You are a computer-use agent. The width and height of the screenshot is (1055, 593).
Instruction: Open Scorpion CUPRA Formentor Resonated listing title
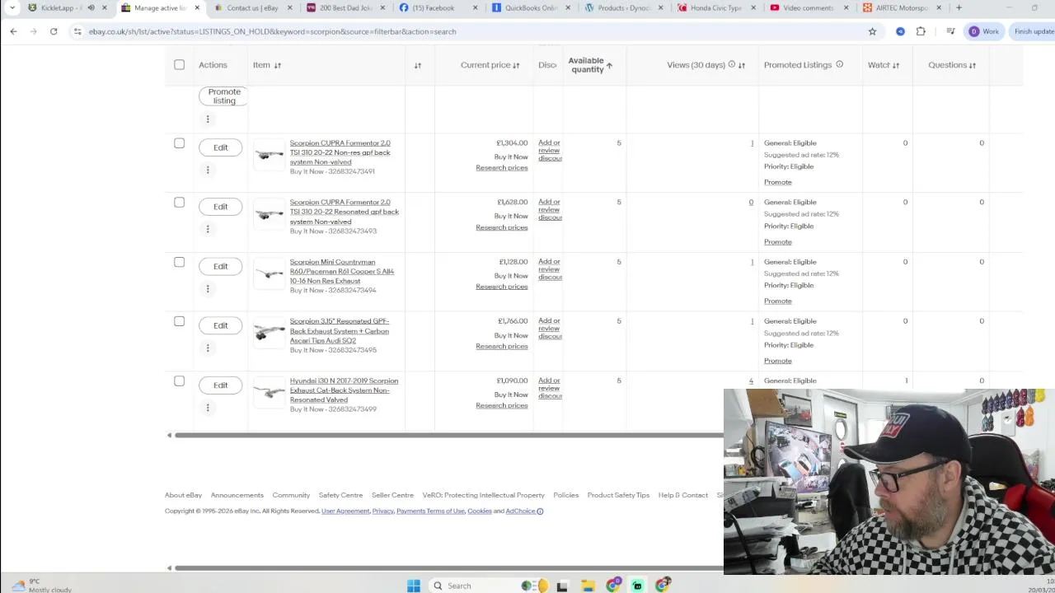344,212
